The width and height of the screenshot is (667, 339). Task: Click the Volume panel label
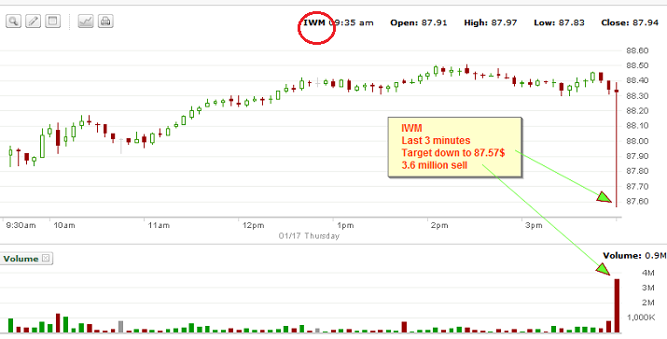pos(21,259)
